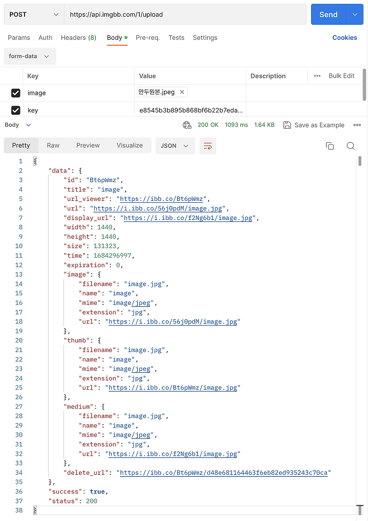This screenshot has width=368, height=521.
Task: Toggle the line wrap icon
Action: point(208,146)
